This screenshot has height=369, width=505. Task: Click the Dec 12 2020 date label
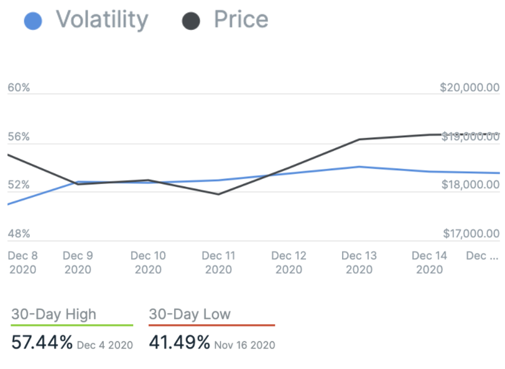289,262
